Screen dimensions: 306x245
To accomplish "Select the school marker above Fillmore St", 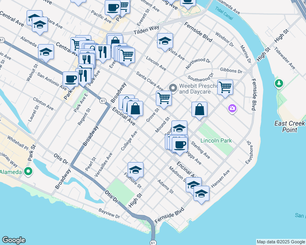I will click(x=136, y=171).
